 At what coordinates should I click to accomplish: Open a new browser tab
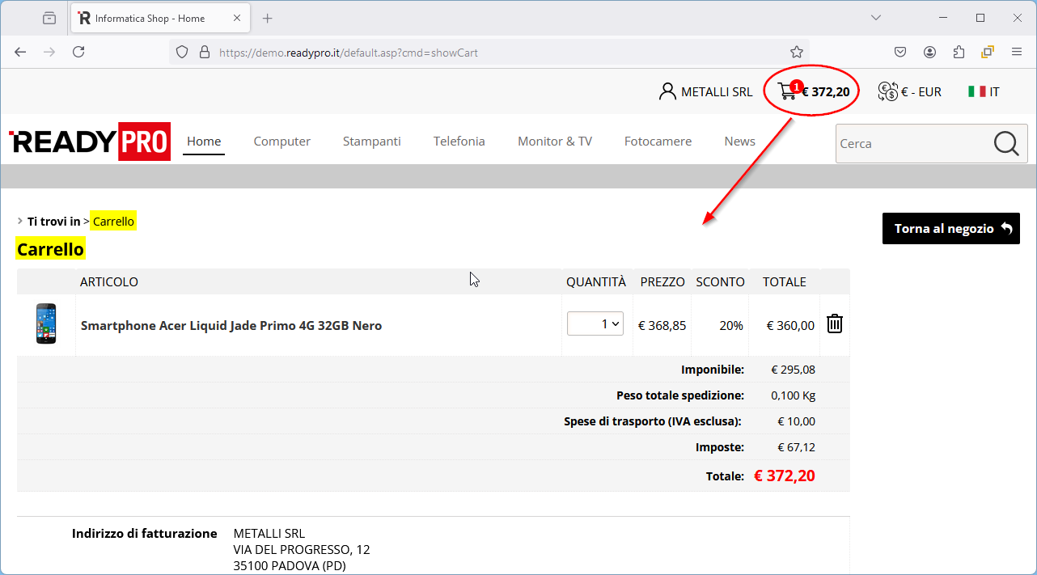(x=268, y=18)
